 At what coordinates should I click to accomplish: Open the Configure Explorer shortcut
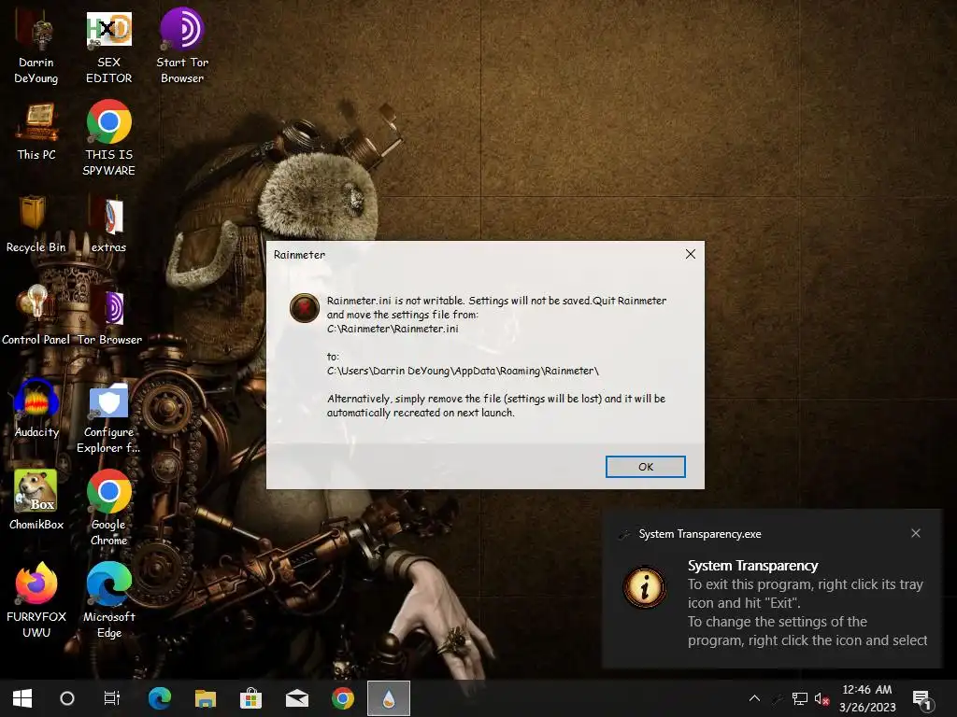[x=108, y=416]
